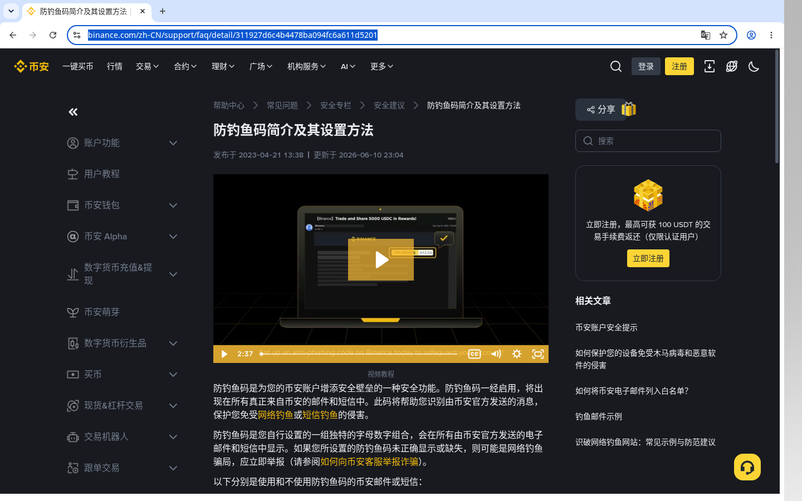Screen dimensions: 802x501
Task: Click the 分享 share button
Action: point(601,110)
